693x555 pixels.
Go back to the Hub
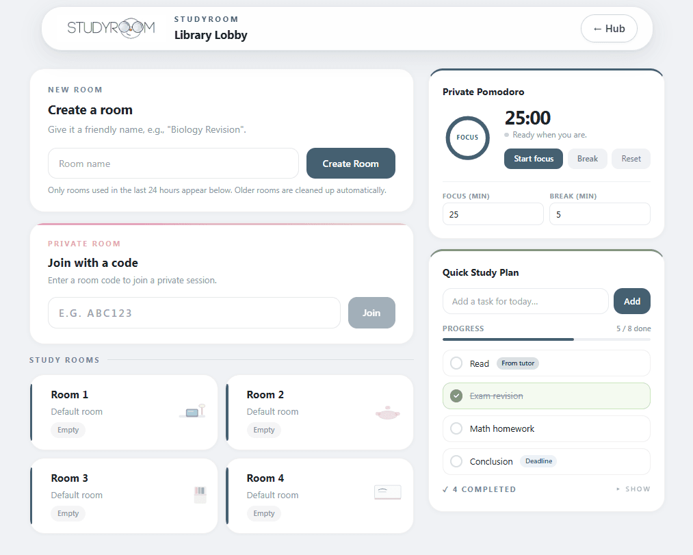(609, 29)
